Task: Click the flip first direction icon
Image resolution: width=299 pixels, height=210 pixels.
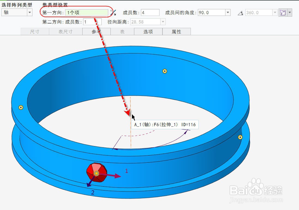Action: pos(113,13)
